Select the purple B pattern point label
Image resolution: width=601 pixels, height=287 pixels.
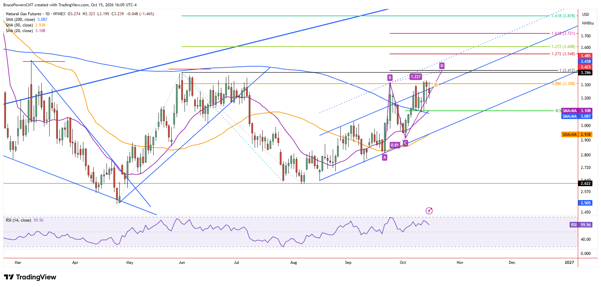pyautogui.click(x=390, y=78)
